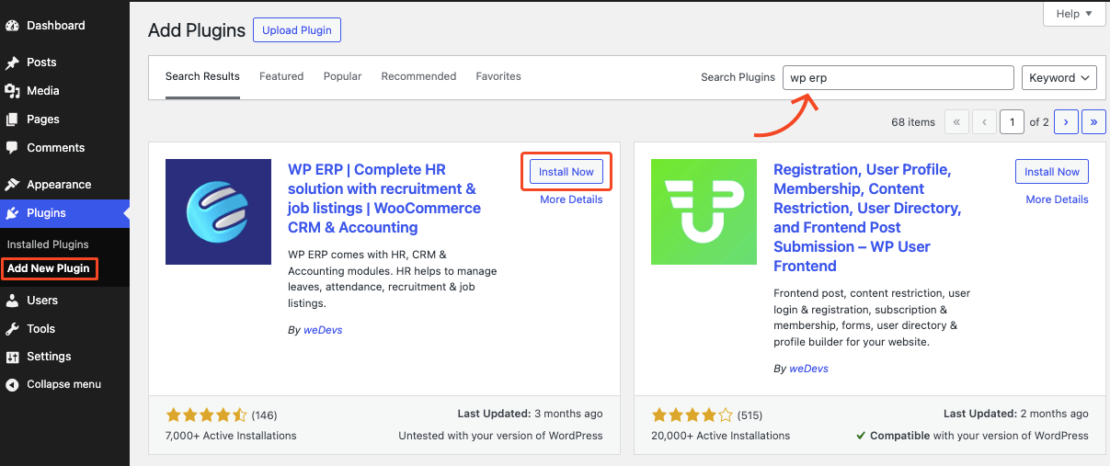1110x466 pixels.
Task: Open the Media menu label
Action: click(x=43, y=91)
